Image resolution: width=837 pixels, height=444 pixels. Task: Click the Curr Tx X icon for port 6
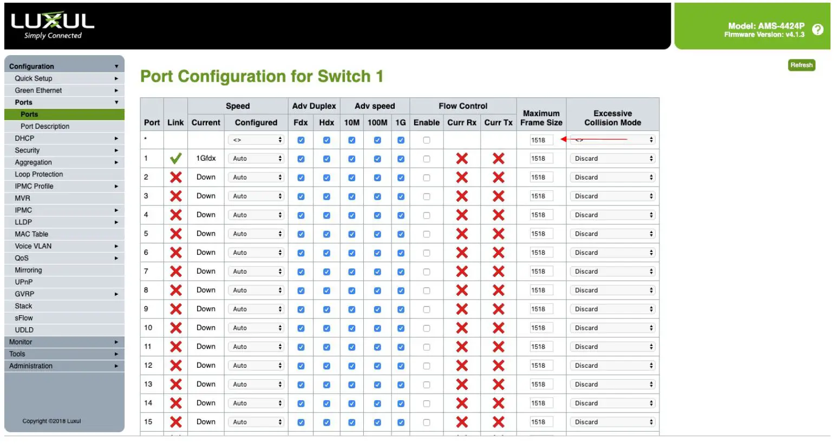point(499,253)
